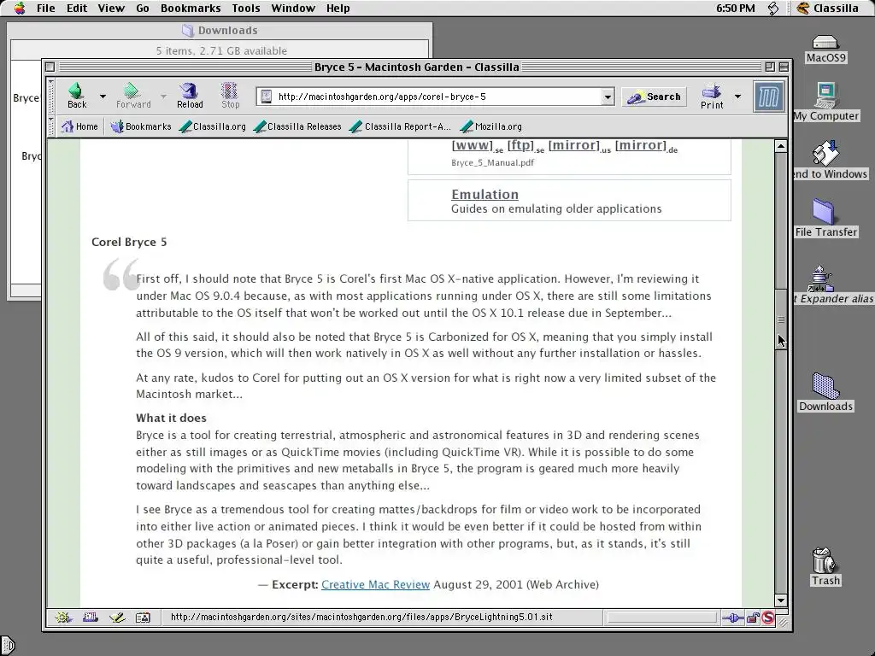The height and width of the screenshot is (656, 875).
Task: Click the Forward navigation button
Action: point(132,96)
